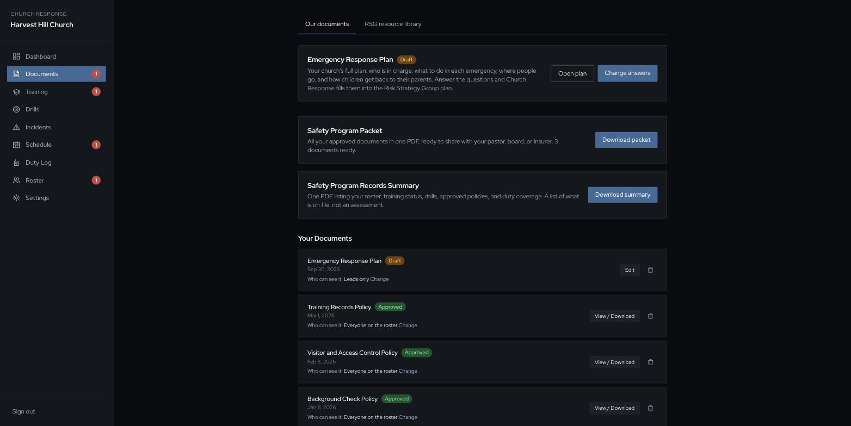Click the Download summary button

pyautogui.click(x=622, y=195)
